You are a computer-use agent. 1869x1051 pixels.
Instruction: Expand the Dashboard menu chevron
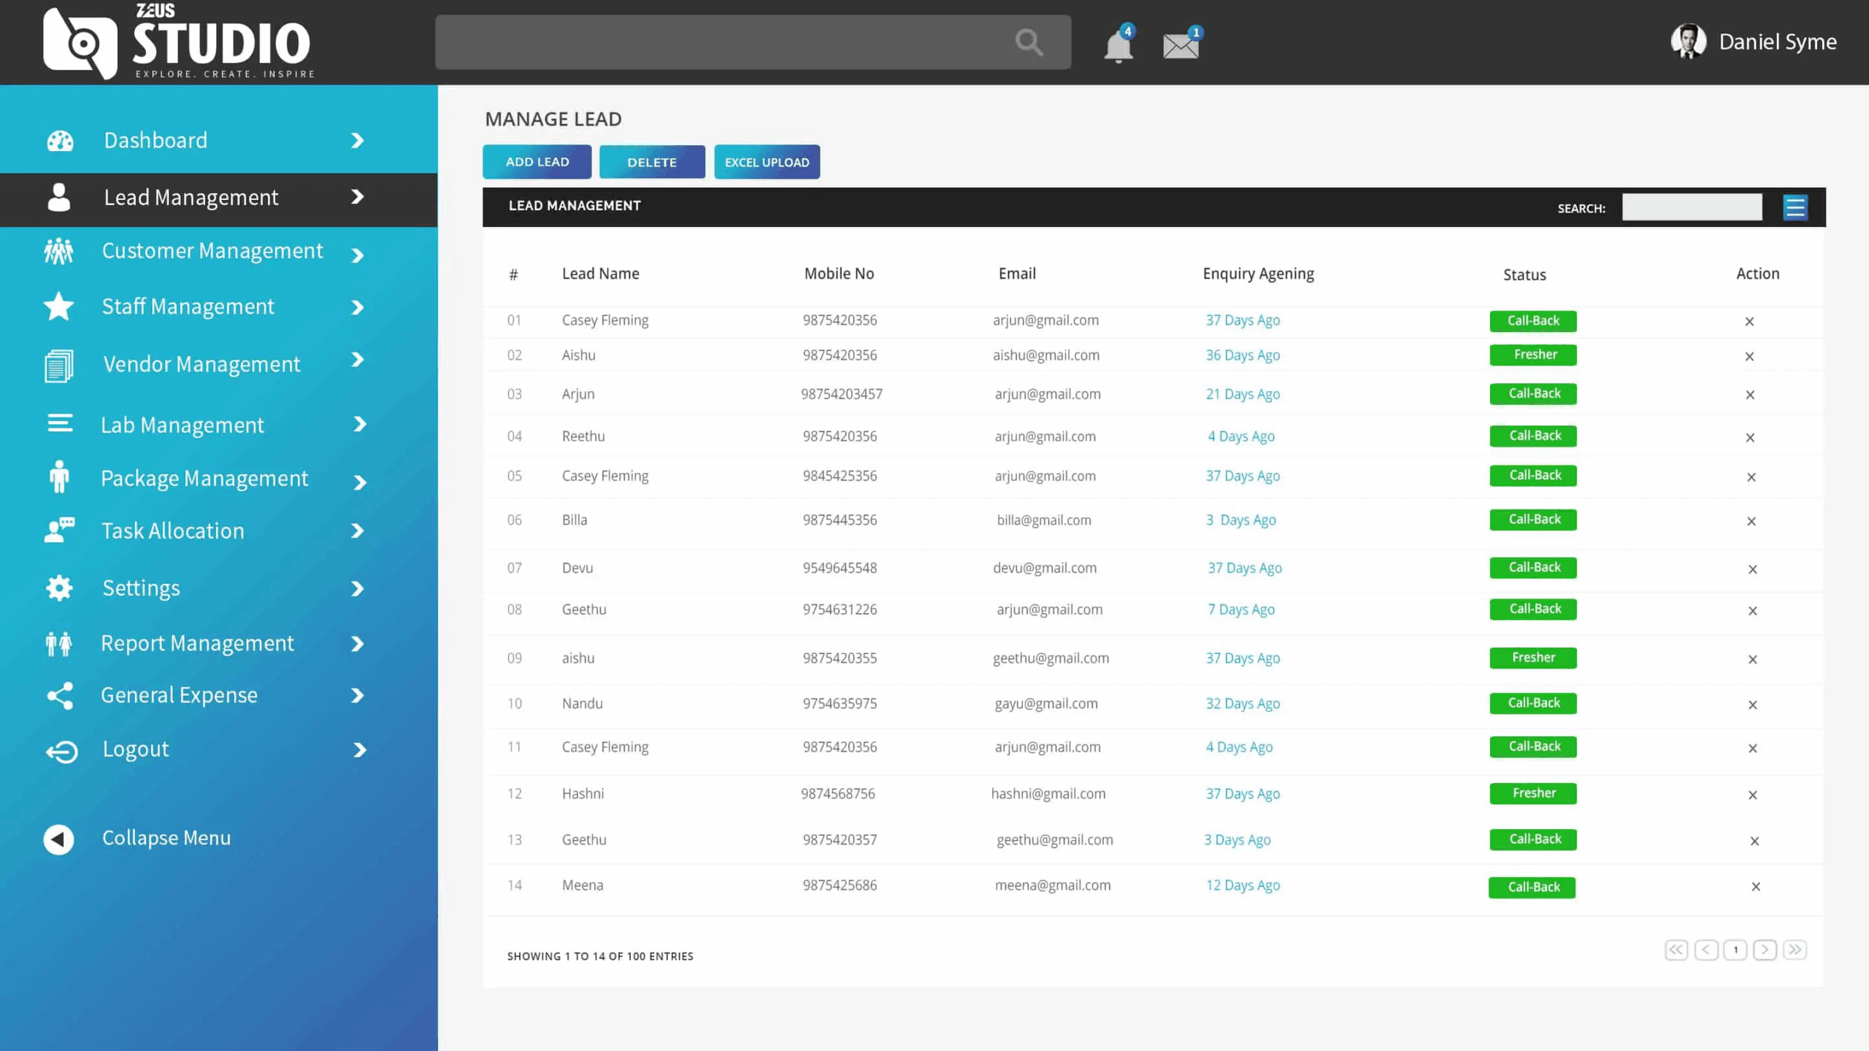click(357, 140)
